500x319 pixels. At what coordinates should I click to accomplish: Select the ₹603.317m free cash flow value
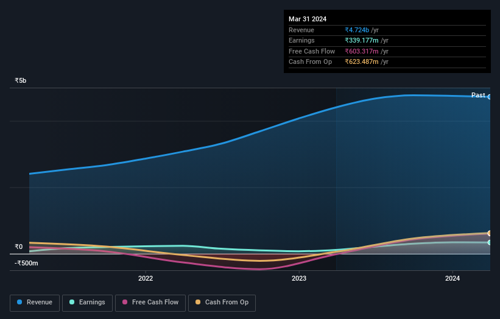click(x=362, y=51)
